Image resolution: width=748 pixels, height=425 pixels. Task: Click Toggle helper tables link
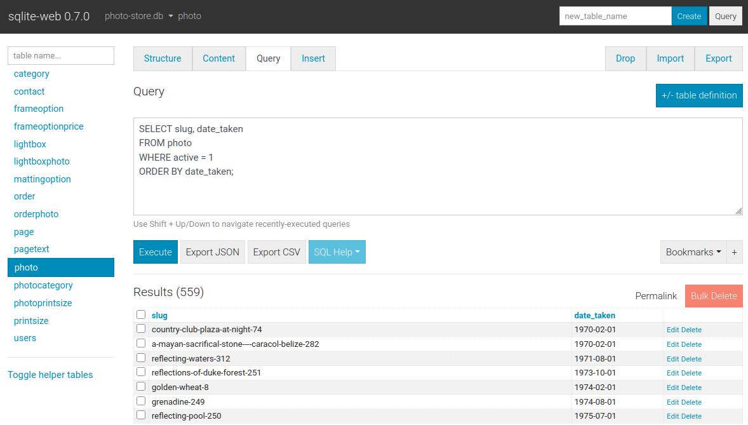click(50, 375)
